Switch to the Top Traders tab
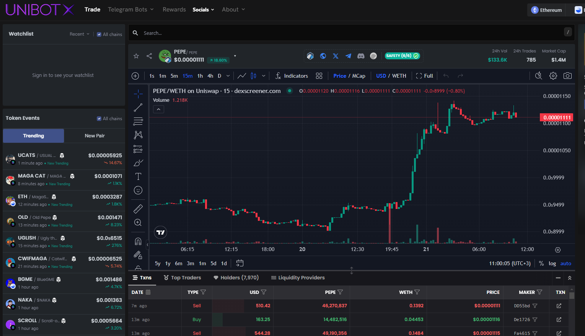 pos(183,278)
